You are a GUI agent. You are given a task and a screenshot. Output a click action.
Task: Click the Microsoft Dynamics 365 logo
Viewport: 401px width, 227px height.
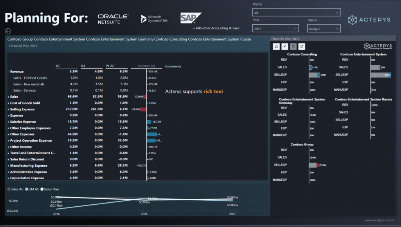pyautogui.click(x=154, y=19)
